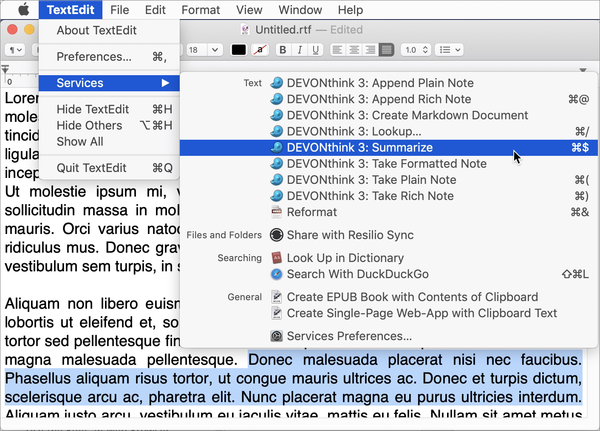Choose Show All
This screenshot has height=431, width=600.
(109, 141)
